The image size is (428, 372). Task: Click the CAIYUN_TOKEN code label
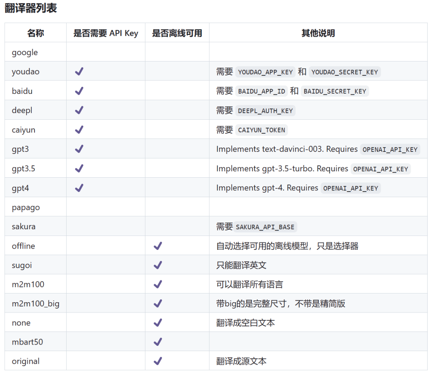262,130
